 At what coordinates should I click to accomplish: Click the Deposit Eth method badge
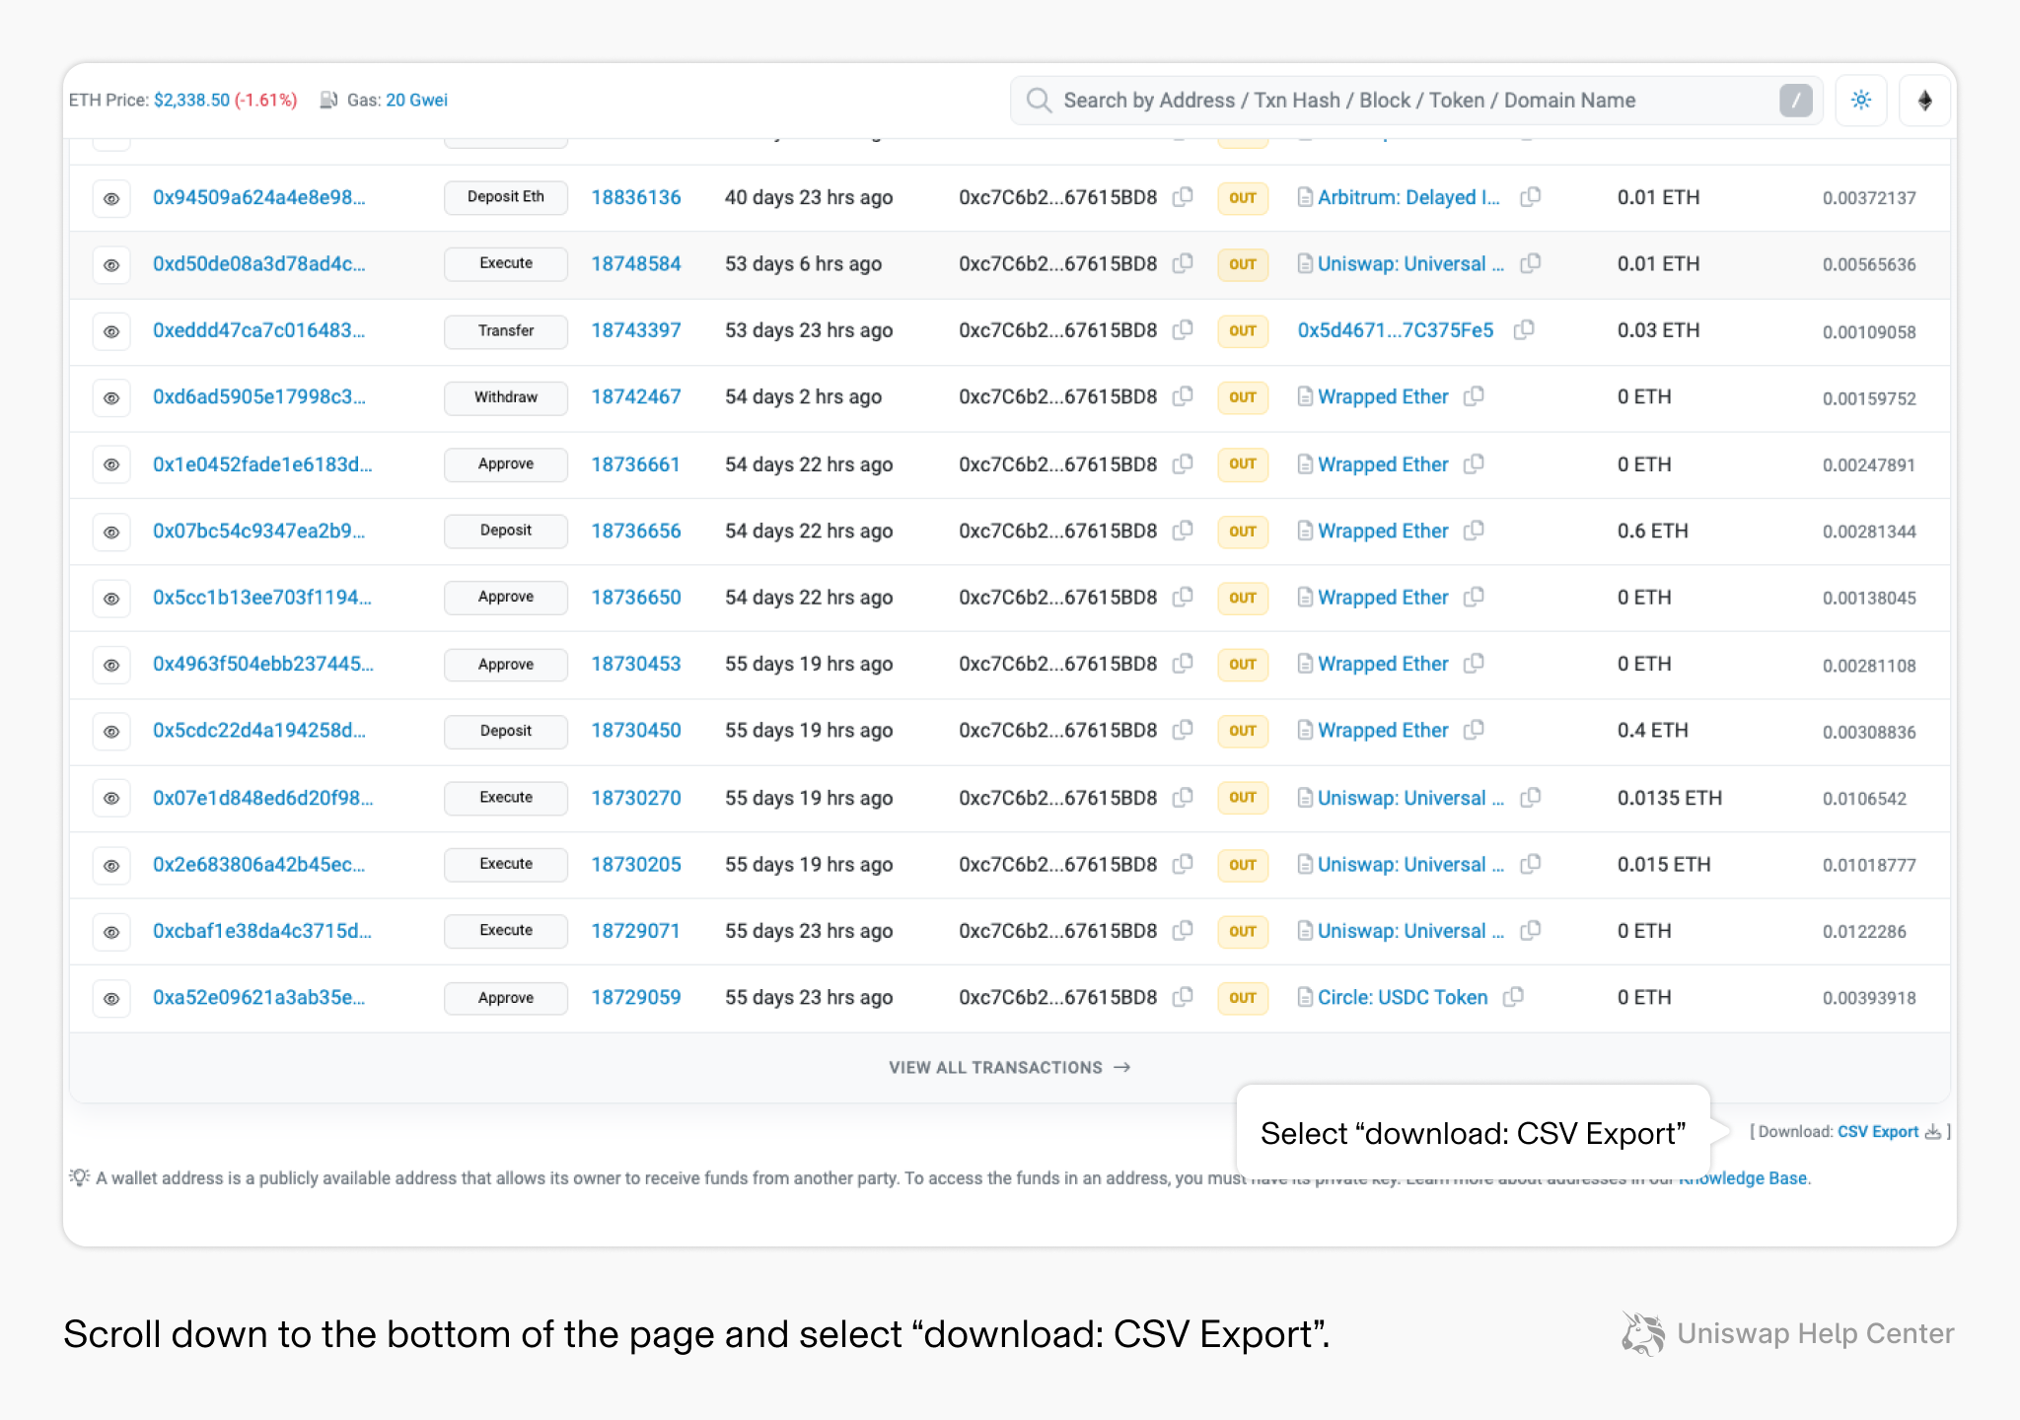[506, 197]
